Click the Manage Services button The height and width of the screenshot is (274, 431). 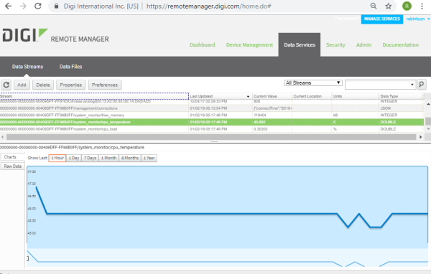pyautogui.click(x=382, y=19)
